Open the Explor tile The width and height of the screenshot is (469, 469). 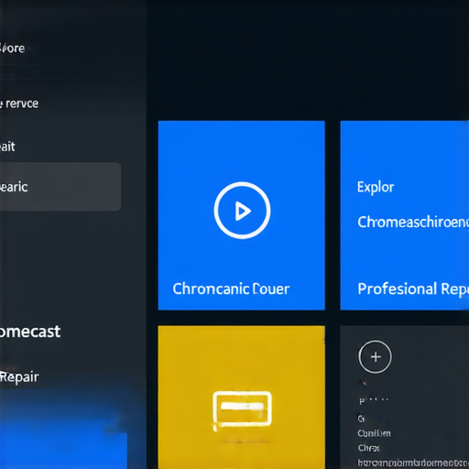tap(405, 215)
